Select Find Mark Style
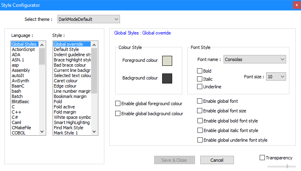This screenshot has width=301, height=171. (72, 128)
